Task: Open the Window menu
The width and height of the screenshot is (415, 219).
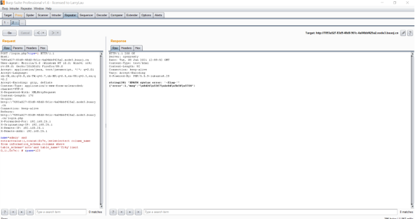Action: coord(38,8)
